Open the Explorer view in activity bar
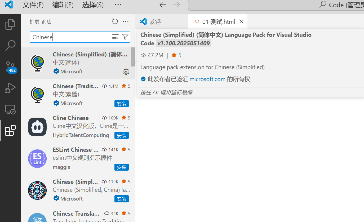 [x=10, y=24]
